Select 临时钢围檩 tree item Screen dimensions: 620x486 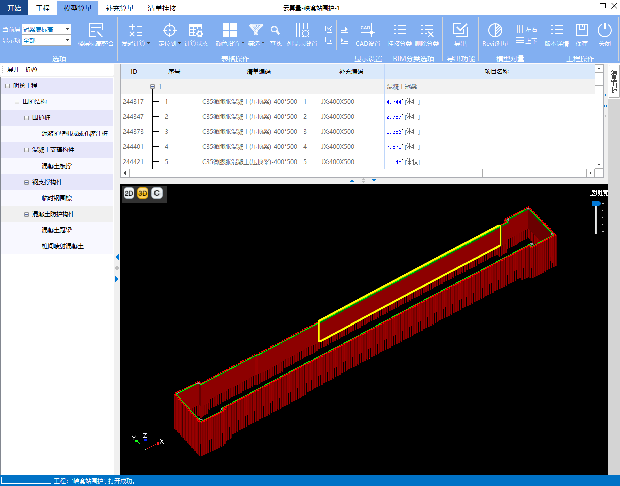tap(57, 198)
